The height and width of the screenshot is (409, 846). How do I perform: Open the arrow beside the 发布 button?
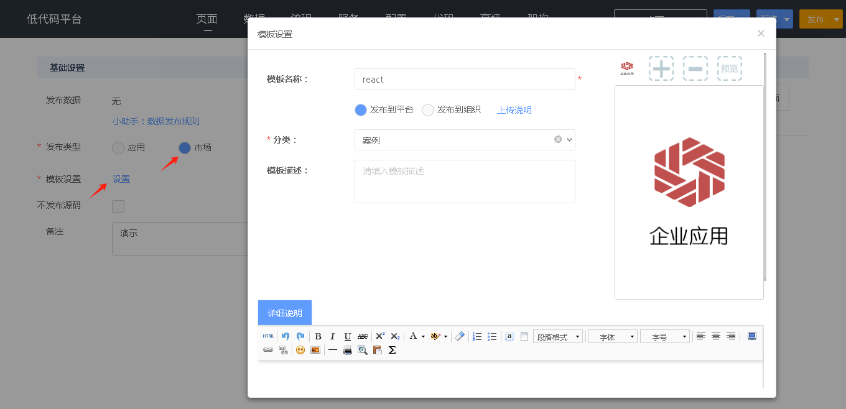tap(837, 19)
